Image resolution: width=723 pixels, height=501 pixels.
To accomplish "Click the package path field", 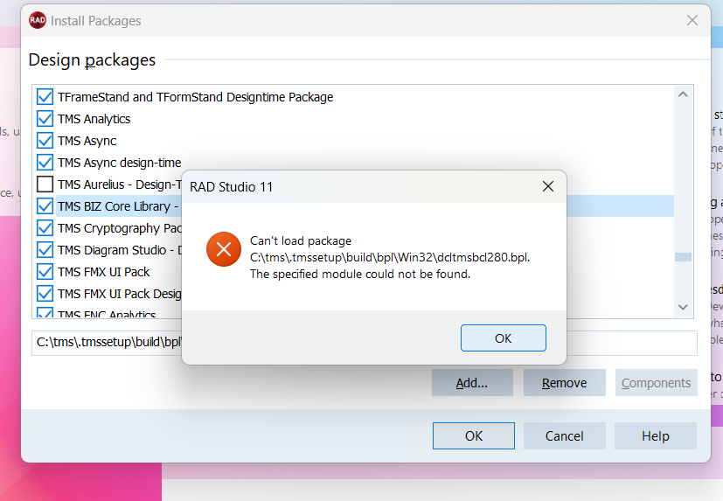I will pyautogui.click(x=365, y=343).
